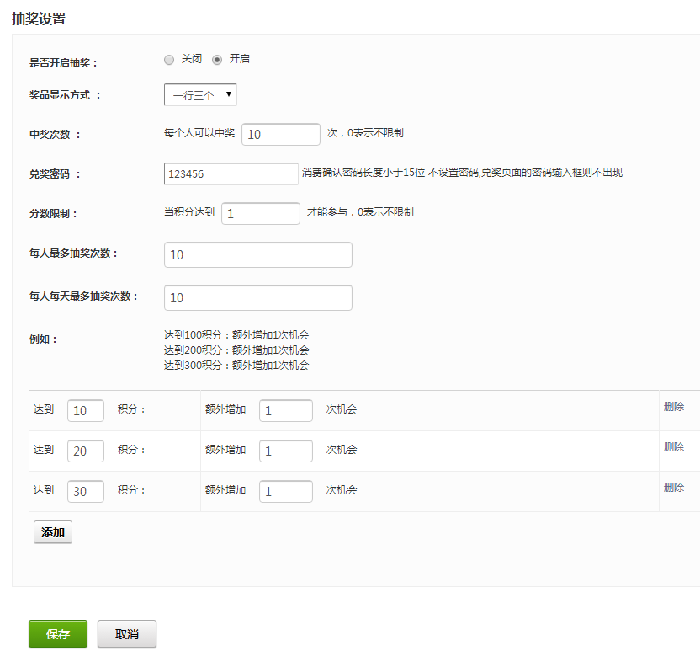Delete the 30积分 rule row
Viewport: 700px width, 651px height.
coord(674,487)
